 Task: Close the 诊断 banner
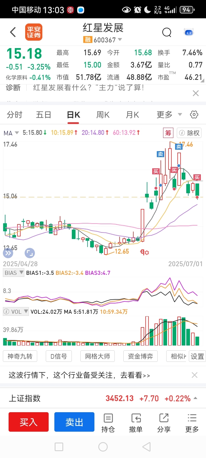pyautogui.click(x=196, y=93)
